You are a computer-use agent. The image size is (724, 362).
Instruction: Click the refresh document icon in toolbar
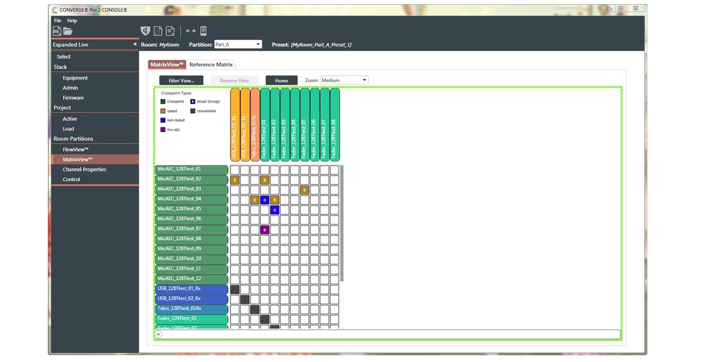157,31
